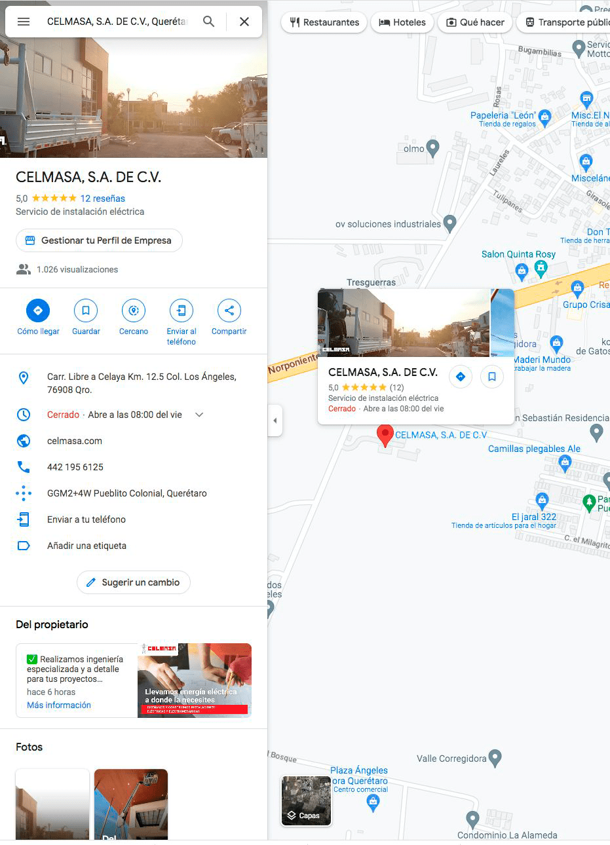Click phone number 442 195 6125
The width and height of the screenshot is (610, 845).
click(75, 467)
